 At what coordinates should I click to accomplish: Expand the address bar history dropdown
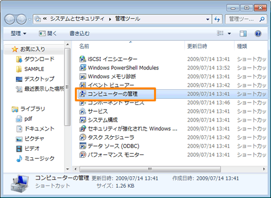(x=208, y=19)
